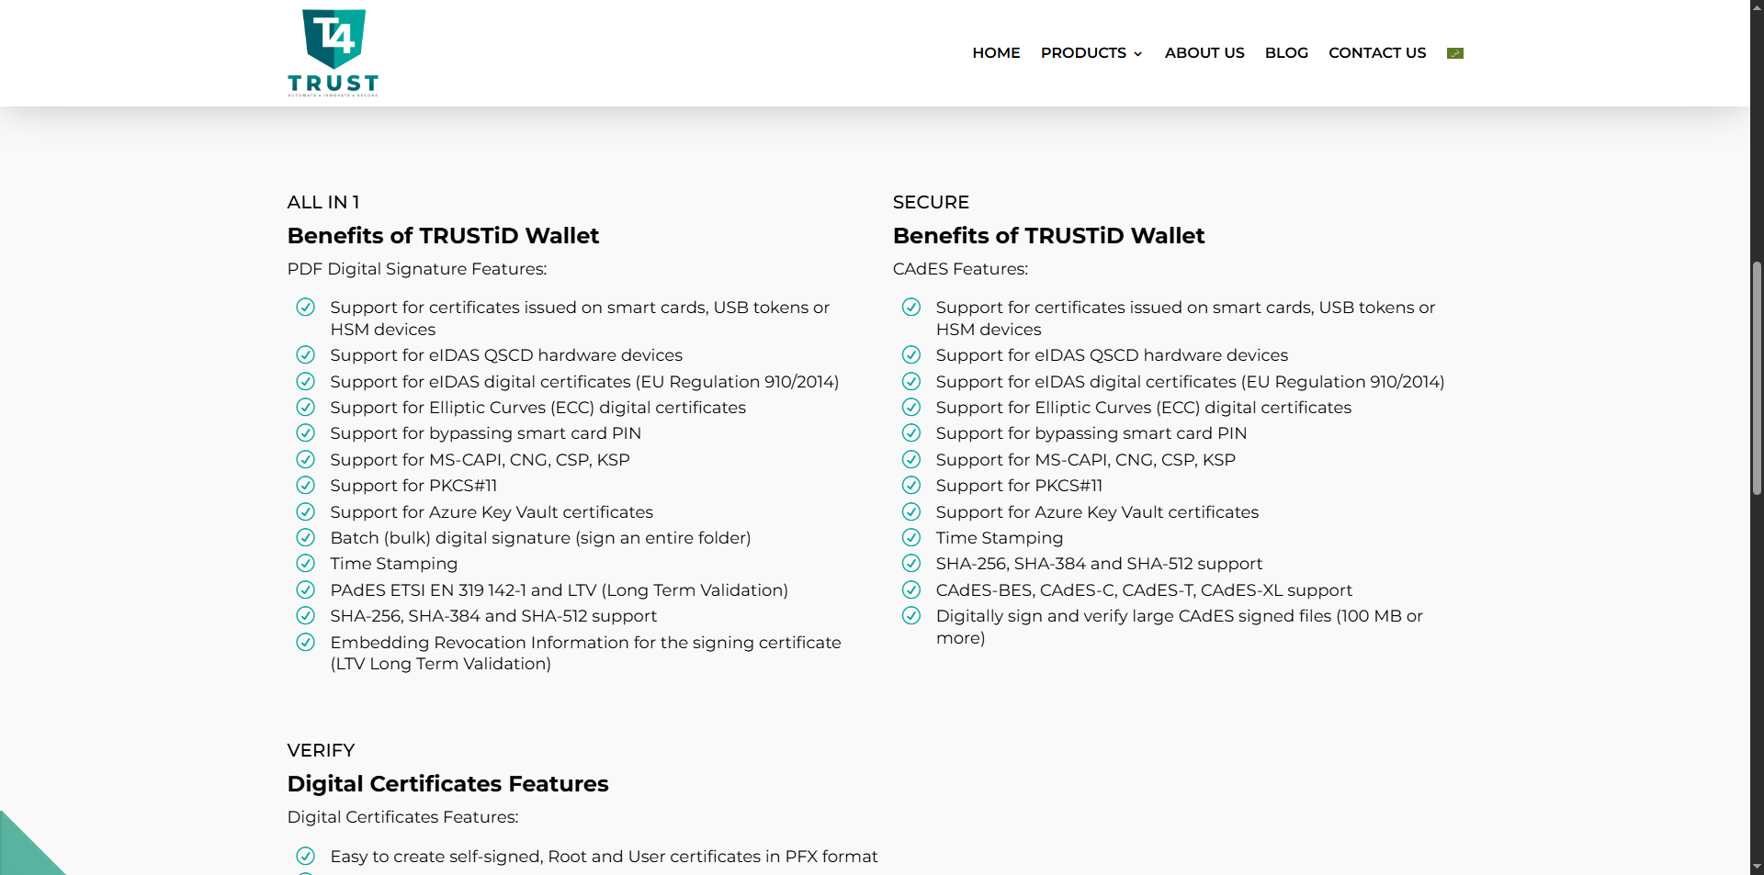Navigate to Contact Us page
Image resolution: width=1764 pixels, height=875 pixels.
1377,53
